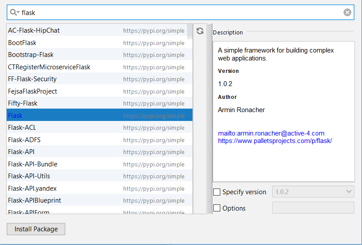Open the 1.0.2 version dropdown
The width and height of the screenshot is (362, 245).
(313, 192)
